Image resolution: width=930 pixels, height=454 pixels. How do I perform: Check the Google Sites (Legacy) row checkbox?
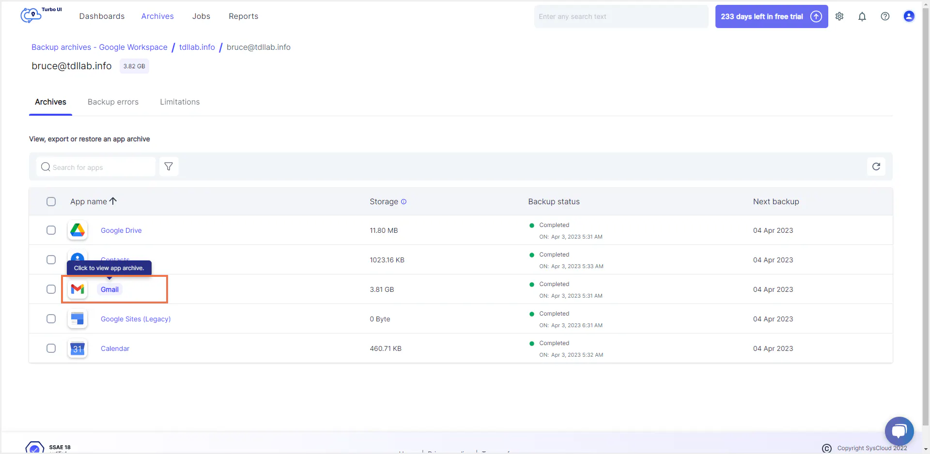coord(51,319)
